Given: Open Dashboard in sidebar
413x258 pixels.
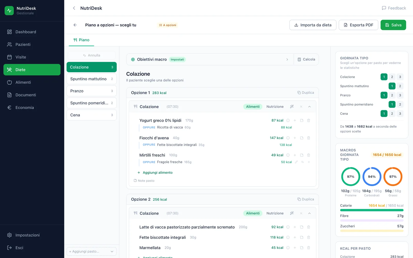Looking at the screenshot, I should tap(32, 32).
